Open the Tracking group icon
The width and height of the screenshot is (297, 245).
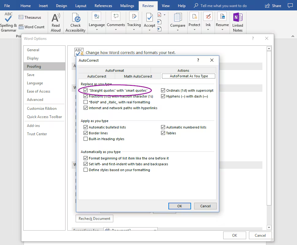click(134, 17)
